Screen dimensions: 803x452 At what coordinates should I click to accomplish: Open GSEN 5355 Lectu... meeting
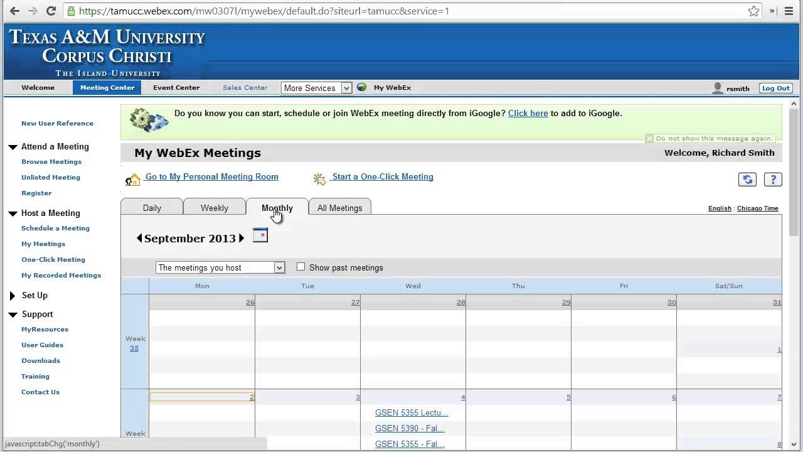(412, 413)
